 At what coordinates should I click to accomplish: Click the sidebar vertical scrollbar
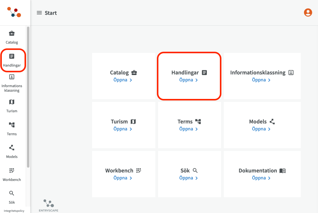[x=28, y=97]
